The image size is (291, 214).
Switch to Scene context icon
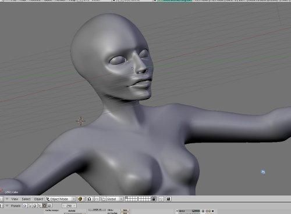(x=49, y=206)
